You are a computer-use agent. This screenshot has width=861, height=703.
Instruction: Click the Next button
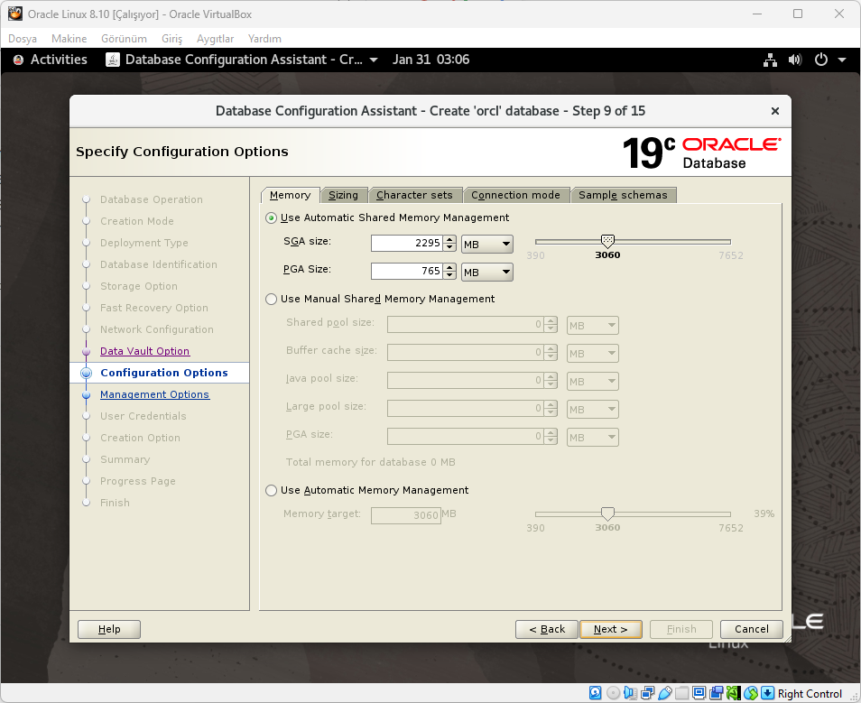pos(611,629)
